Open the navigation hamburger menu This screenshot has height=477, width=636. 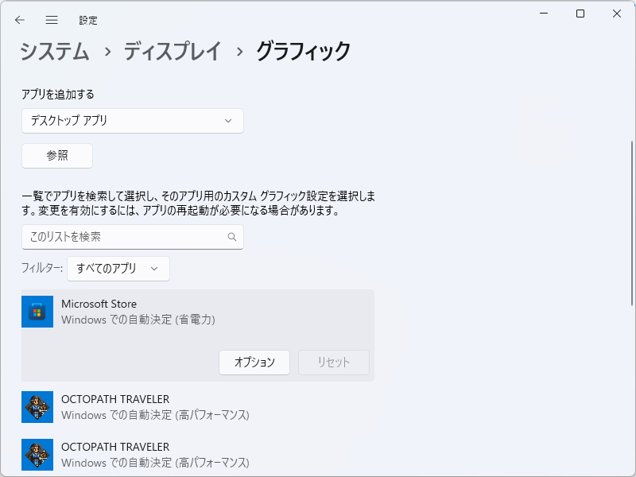tap(51, 20)
